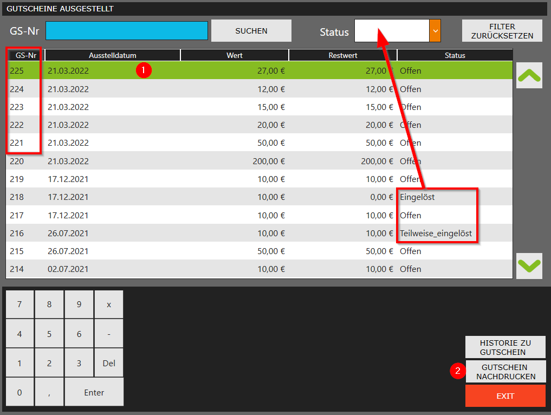The height and width of the screenshot is (415, 551).
Task: Click 200,00 € Wert of voucher 220
Action: coord(269,161)
